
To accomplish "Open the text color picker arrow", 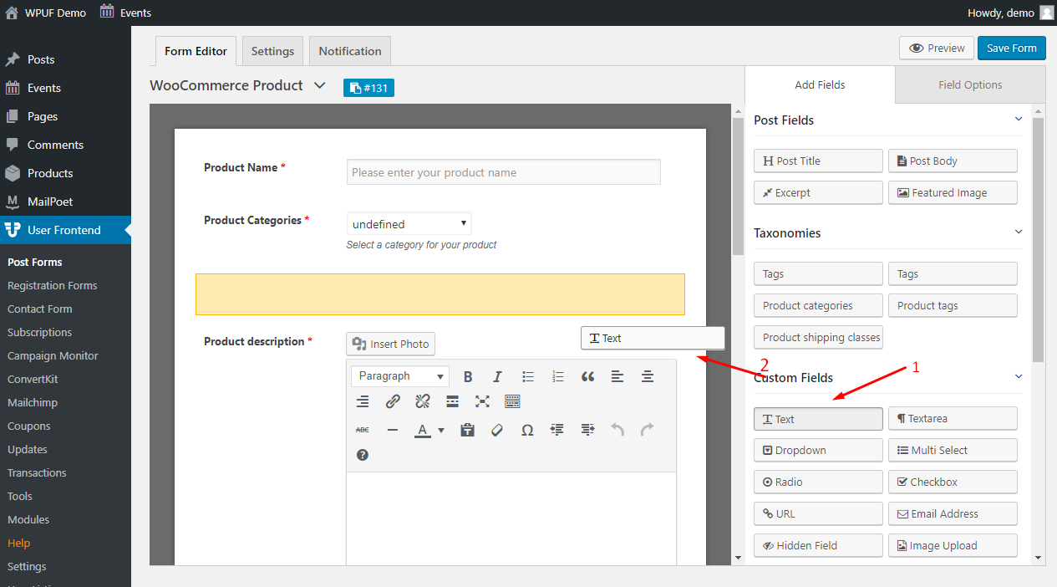I will [x=441, y=431].
